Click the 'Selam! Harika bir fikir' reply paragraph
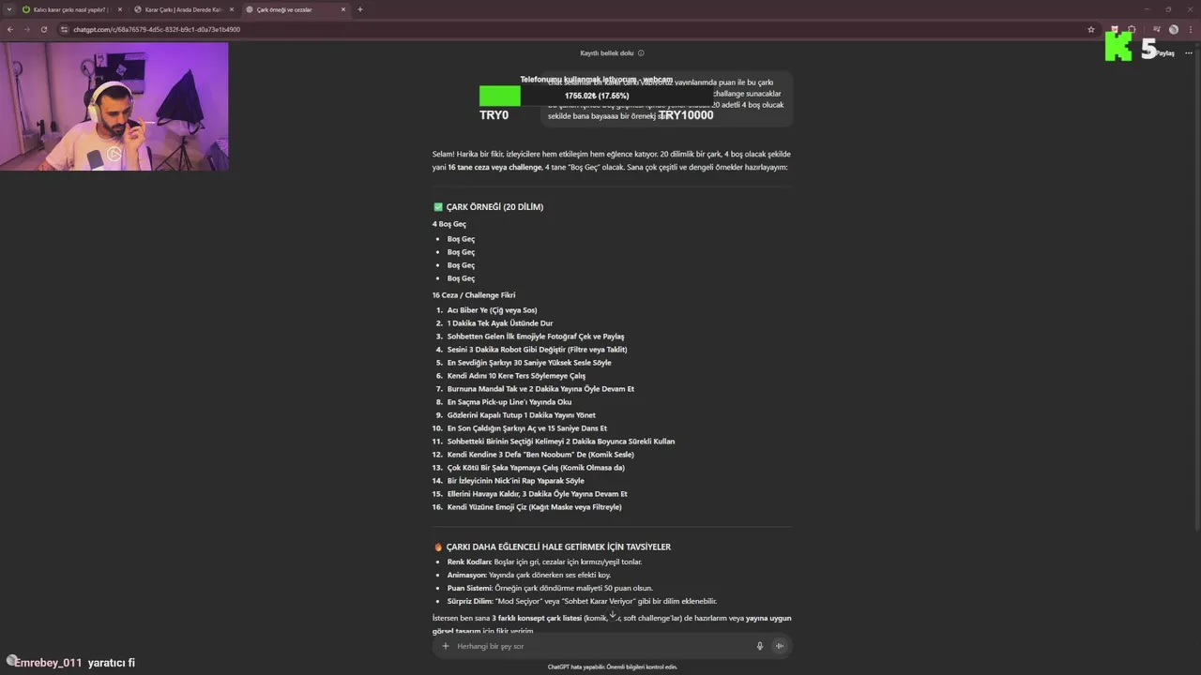 (612, 160)
